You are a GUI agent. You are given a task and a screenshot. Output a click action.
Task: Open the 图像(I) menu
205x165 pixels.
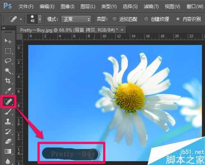click(x=68, y=7)
